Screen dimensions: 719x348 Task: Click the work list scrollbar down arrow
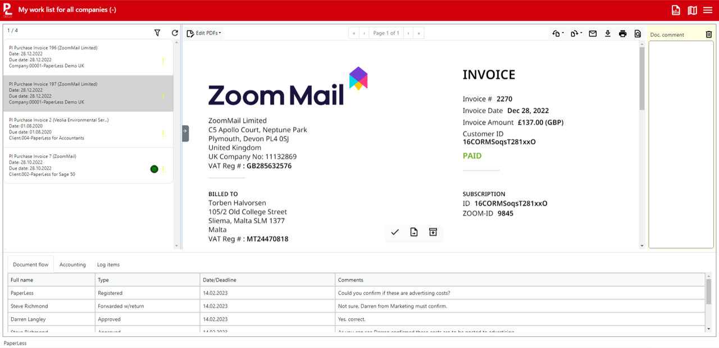tap(176, 246)
